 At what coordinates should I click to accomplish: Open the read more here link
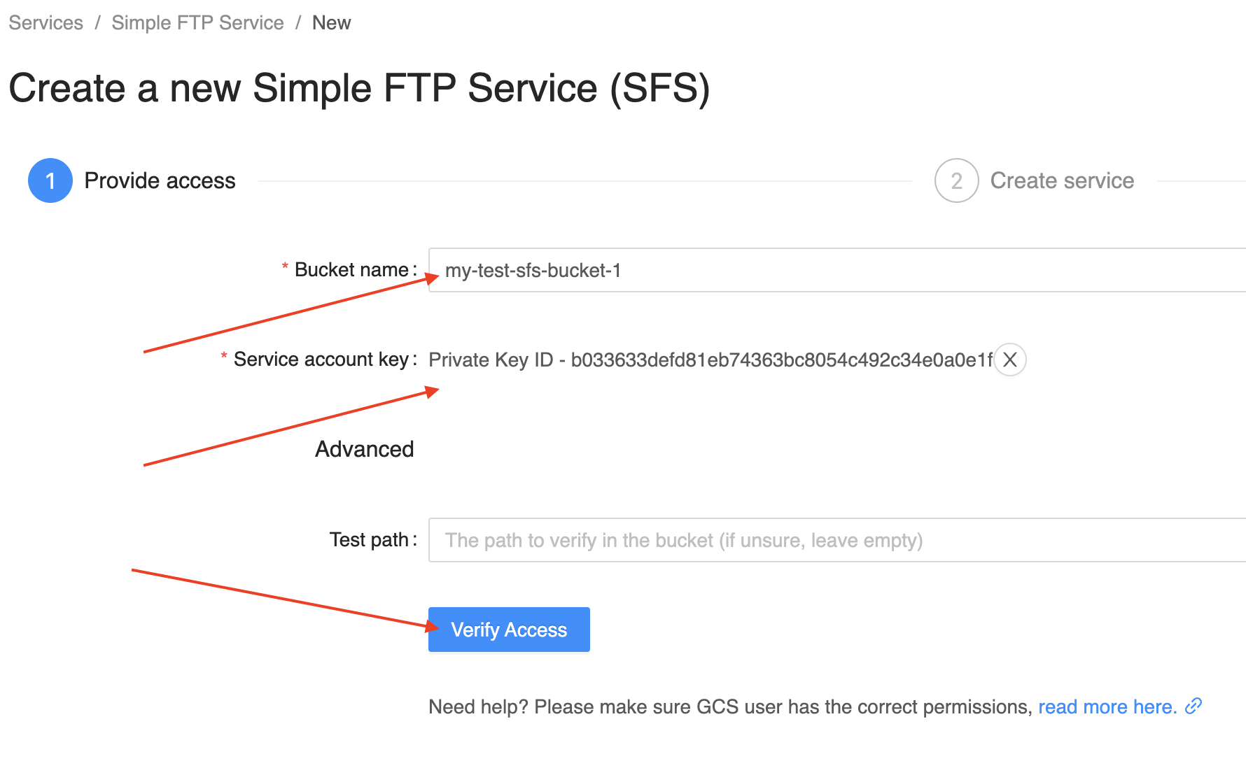click(1107, 707)
